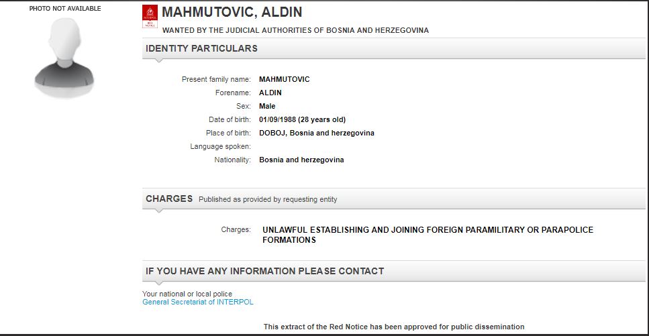Click the 'If you have any information' header
The image size is (649, 336).
click(x=264, y=271)
